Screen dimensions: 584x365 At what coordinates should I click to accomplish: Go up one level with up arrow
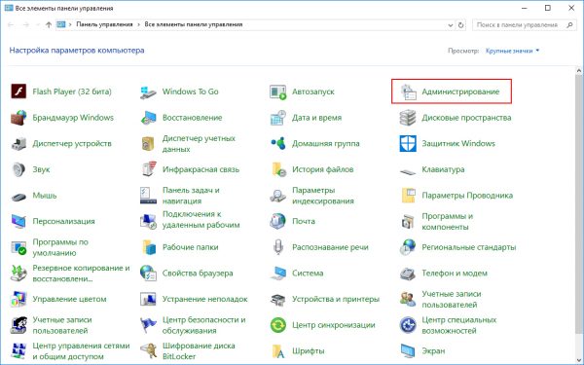pos(49,25)
